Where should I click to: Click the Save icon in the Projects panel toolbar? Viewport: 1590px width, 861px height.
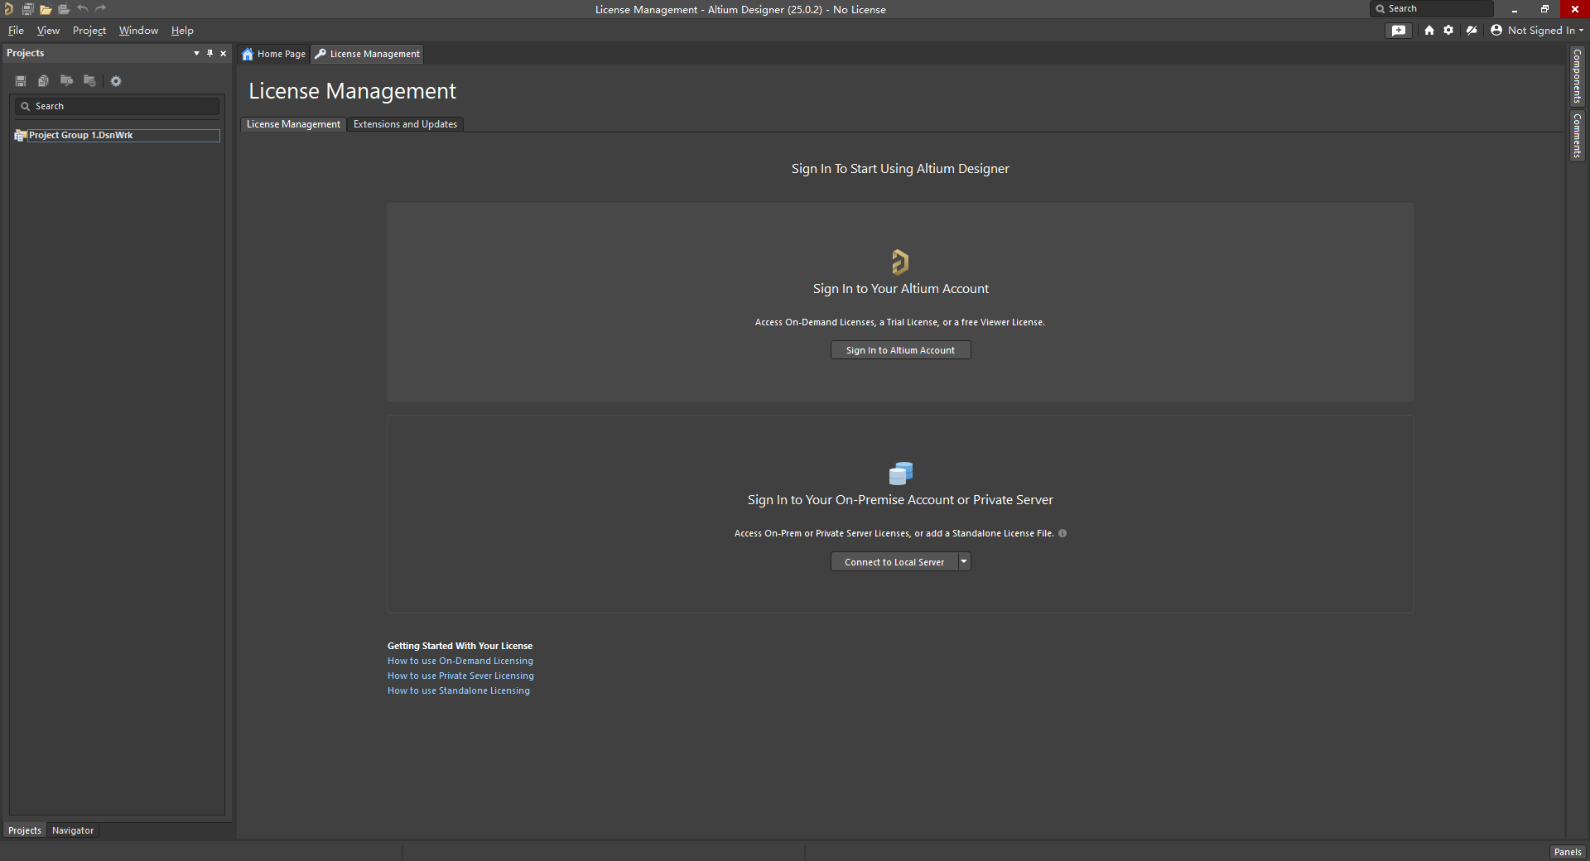21,81
